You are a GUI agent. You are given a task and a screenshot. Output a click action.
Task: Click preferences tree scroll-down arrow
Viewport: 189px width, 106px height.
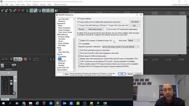(x=74, y=70)
